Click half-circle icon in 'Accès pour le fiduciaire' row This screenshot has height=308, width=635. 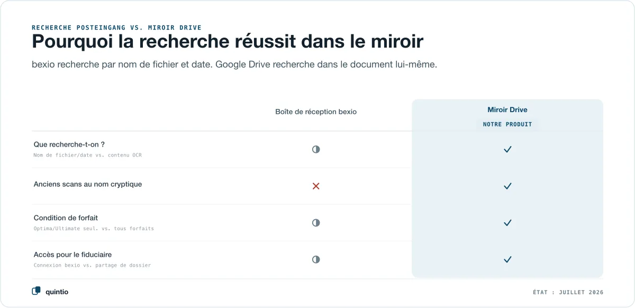click(x=316, y=259)
